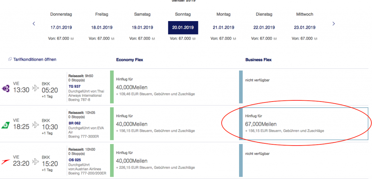Click the Austrian Airlines logo icon

pos(6,161)
